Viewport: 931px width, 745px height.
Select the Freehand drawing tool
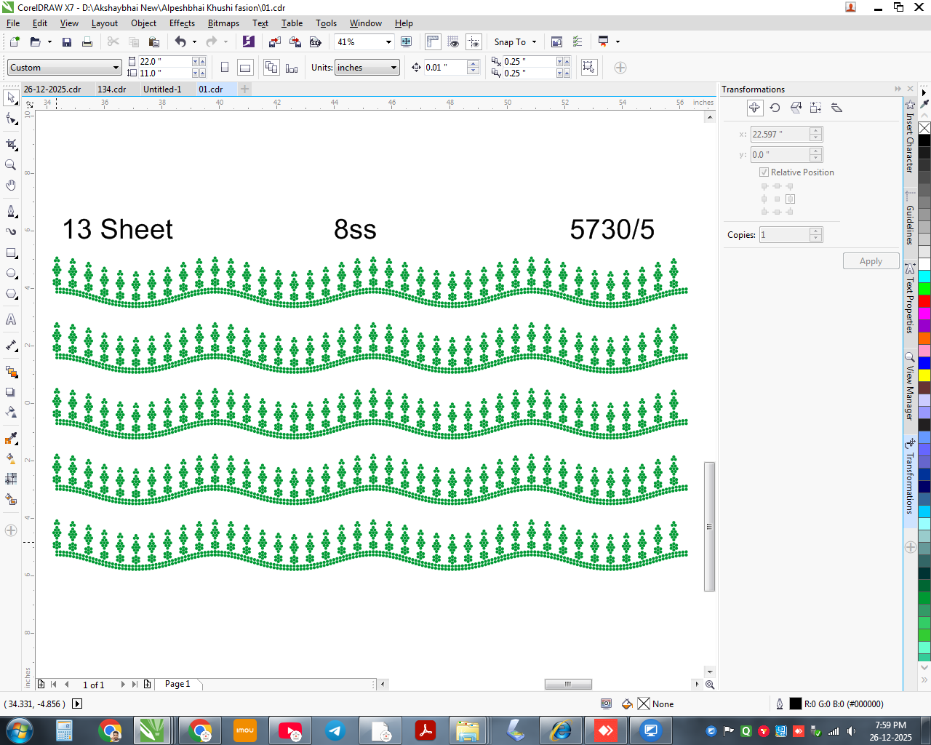coord(11,212)
